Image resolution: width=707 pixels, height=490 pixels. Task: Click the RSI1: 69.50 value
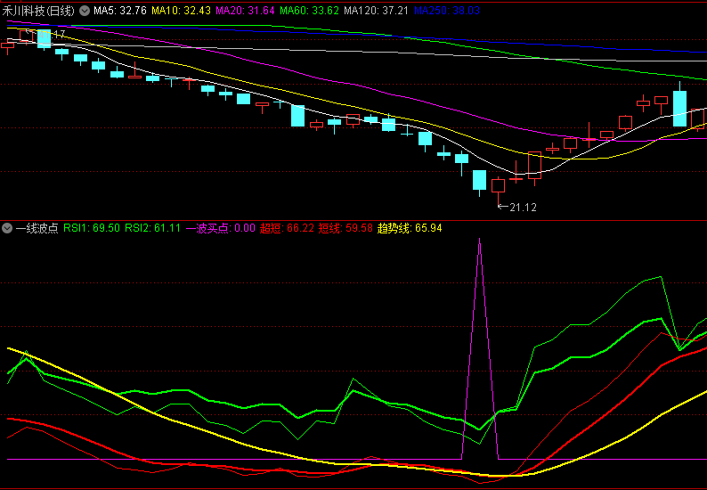[x=92, y=228]
